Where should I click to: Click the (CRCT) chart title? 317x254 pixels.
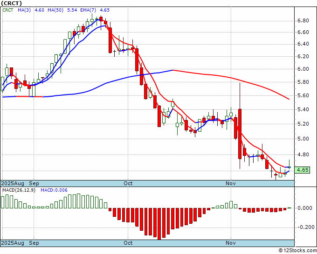click(x=11, y=3)
